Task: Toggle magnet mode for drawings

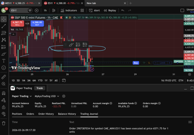Action: tap(4, 93)
